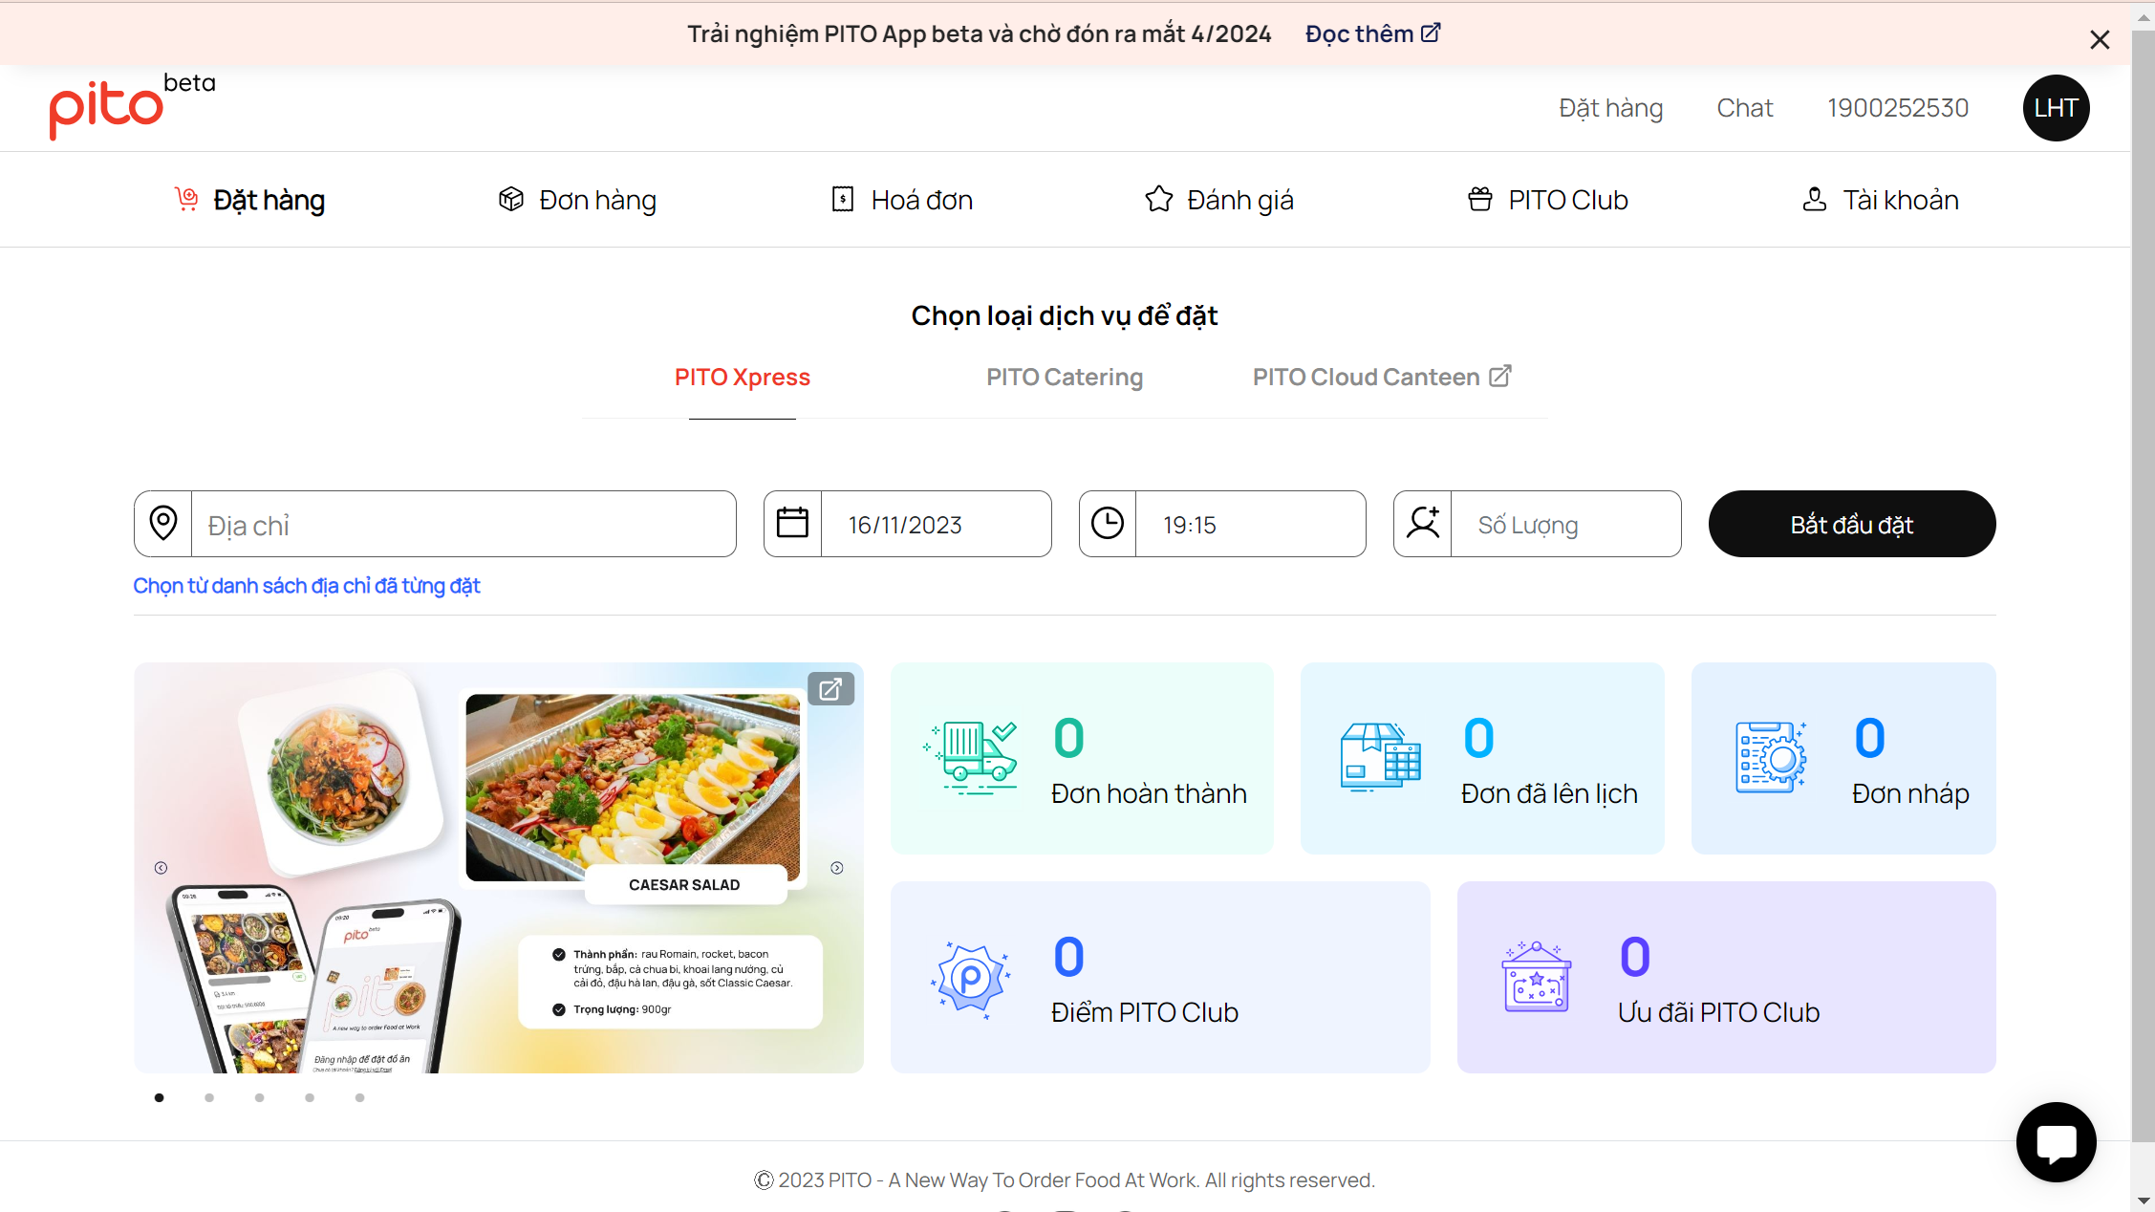Viewport: 2155px width, 1212px height.
Task: Open the previously ordered addresses list link
Action: [306, 586]
